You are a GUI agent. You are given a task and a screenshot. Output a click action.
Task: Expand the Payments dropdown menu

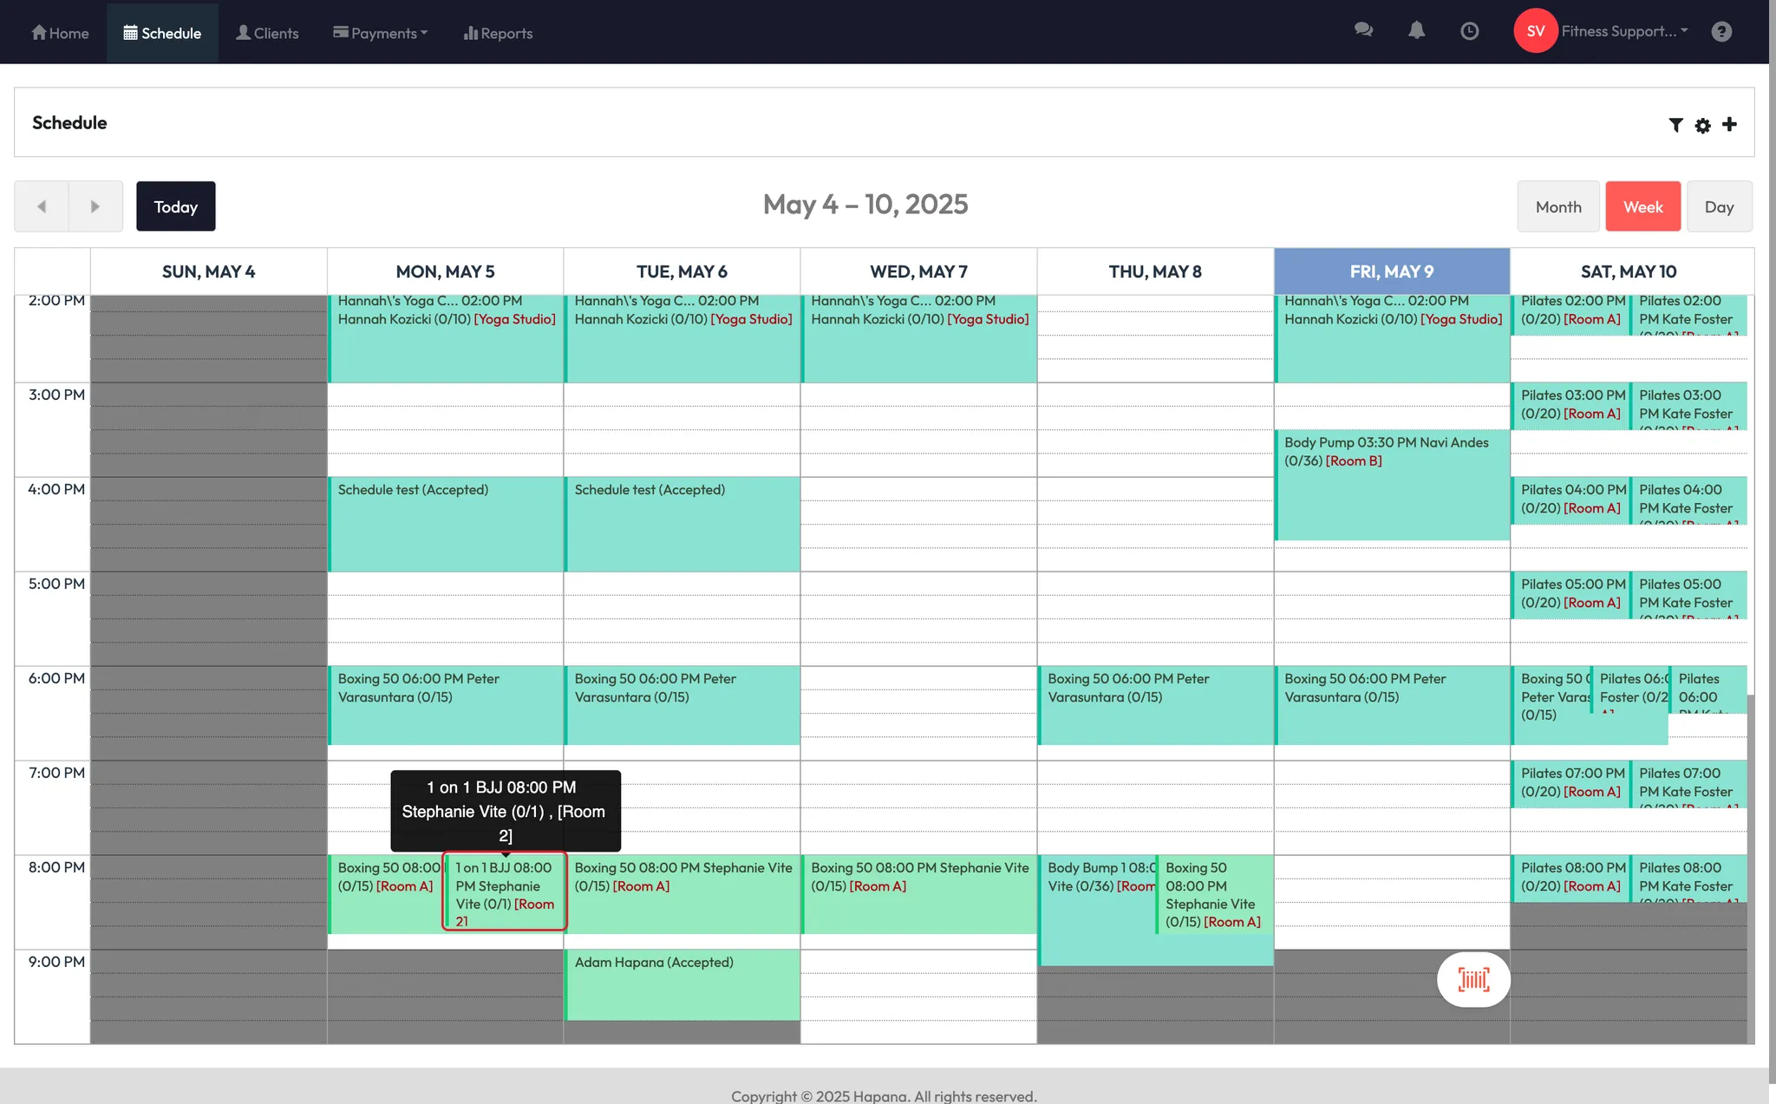coord(381,33)
